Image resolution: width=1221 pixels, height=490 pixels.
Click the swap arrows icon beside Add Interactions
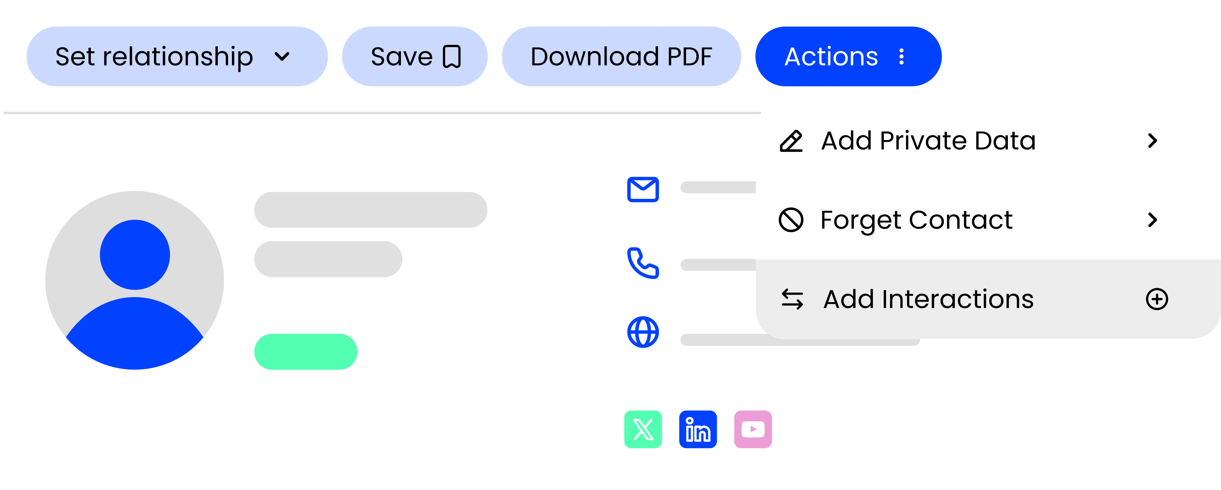point(792,299)
